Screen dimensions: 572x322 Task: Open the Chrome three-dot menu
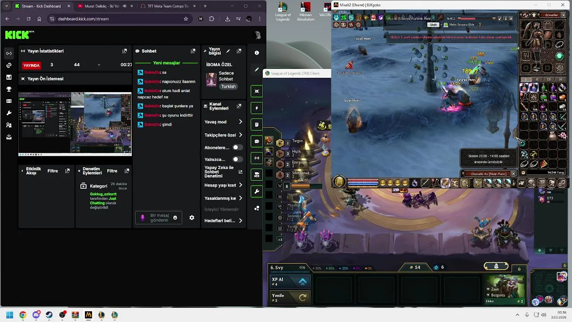point(260,19)
